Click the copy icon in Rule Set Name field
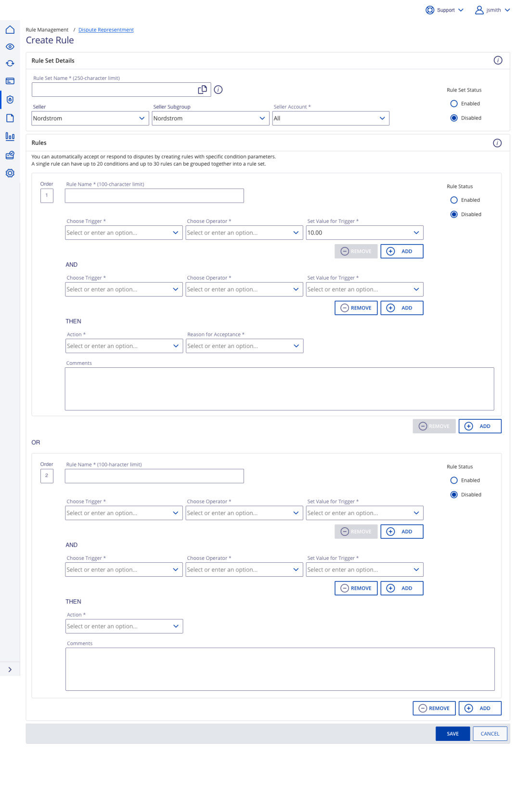This screenshot has width=516, height=790. (x=203, y=90)
